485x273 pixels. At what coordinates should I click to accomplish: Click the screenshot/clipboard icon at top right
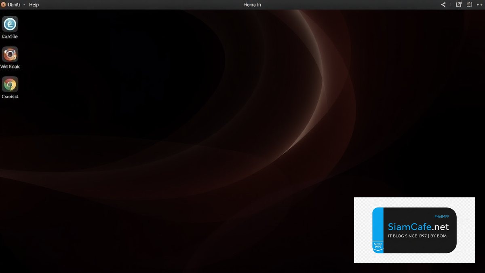(459, 4)
